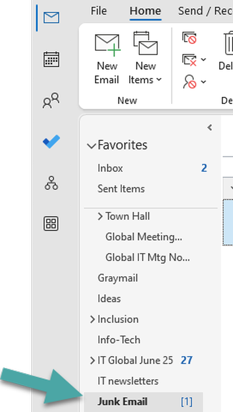Open the Calendar view icon
The width and height of the screenshot is (233, 412).
(x=51, y=60)
